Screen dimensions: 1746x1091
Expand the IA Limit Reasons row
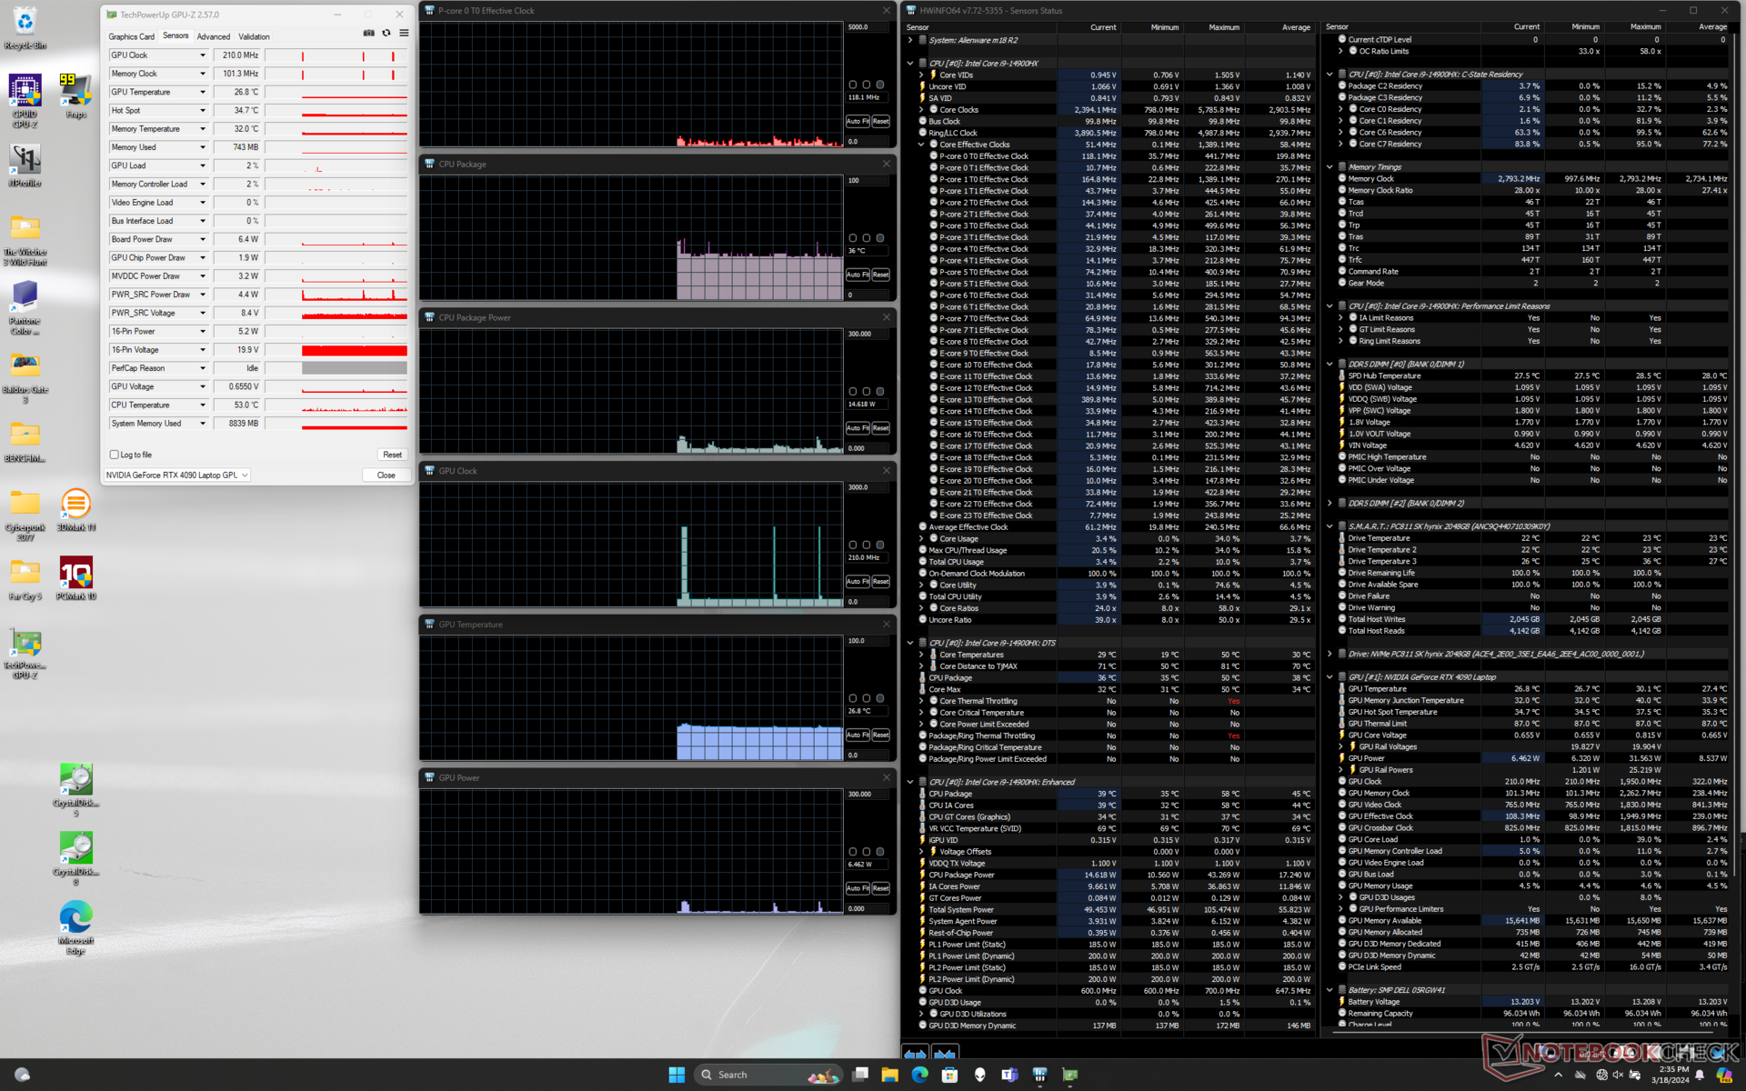pos(1340,318)
